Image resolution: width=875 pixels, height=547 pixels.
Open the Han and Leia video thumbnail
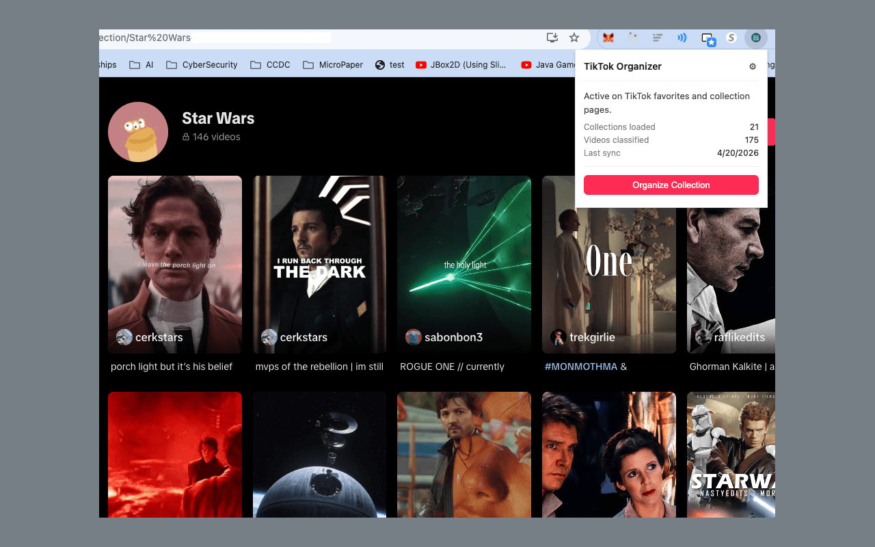coord(609,455)
